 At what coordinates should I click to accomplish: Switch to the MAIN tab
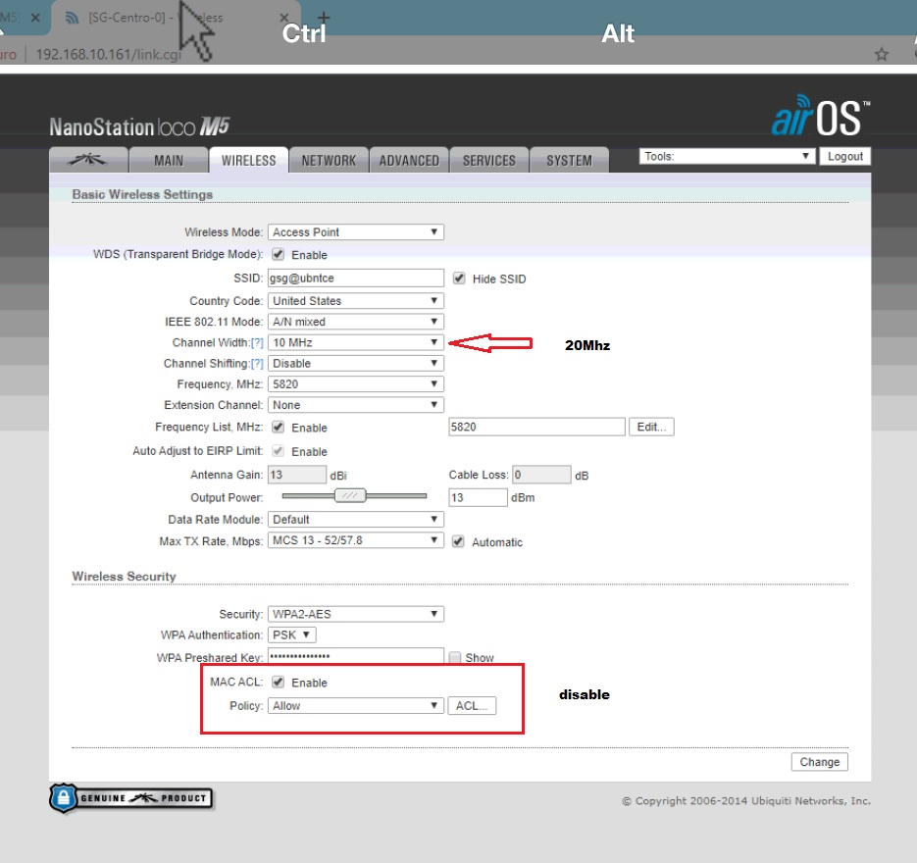pyautogui.click(x=169, y=160)
